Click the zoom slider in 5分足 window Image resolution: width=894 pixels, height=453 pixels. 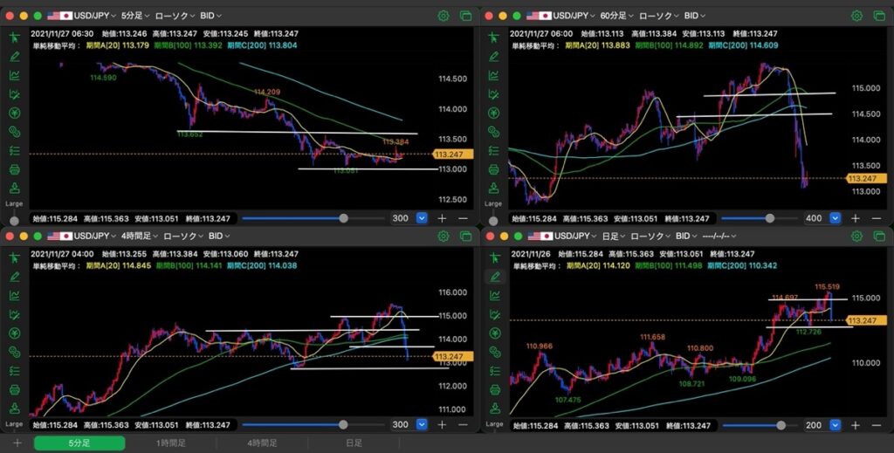(x=313, y=218)
